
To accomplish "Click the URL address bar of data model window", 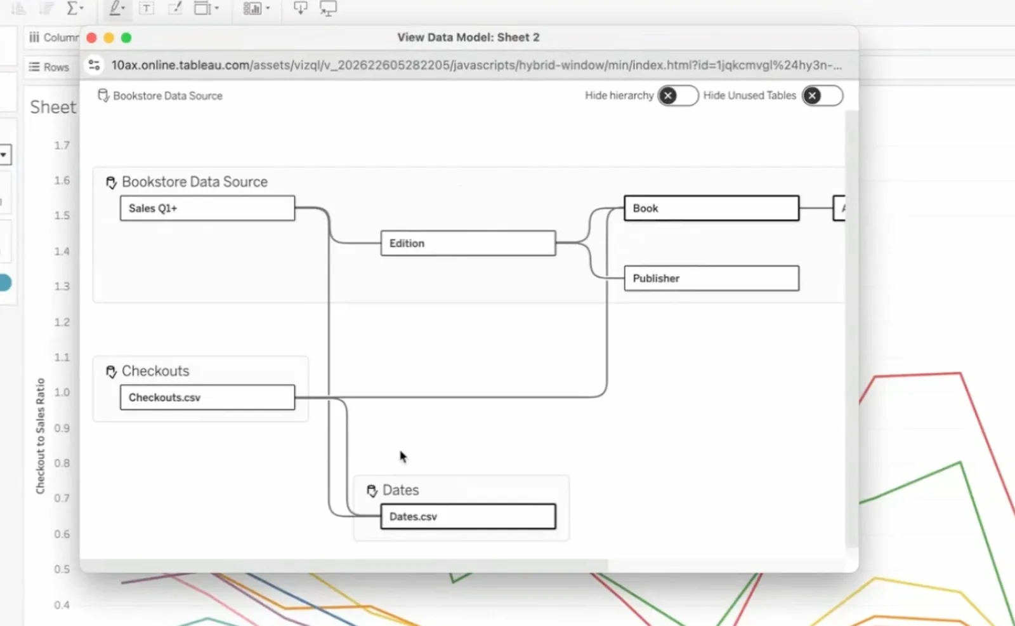I will point(476,65).
